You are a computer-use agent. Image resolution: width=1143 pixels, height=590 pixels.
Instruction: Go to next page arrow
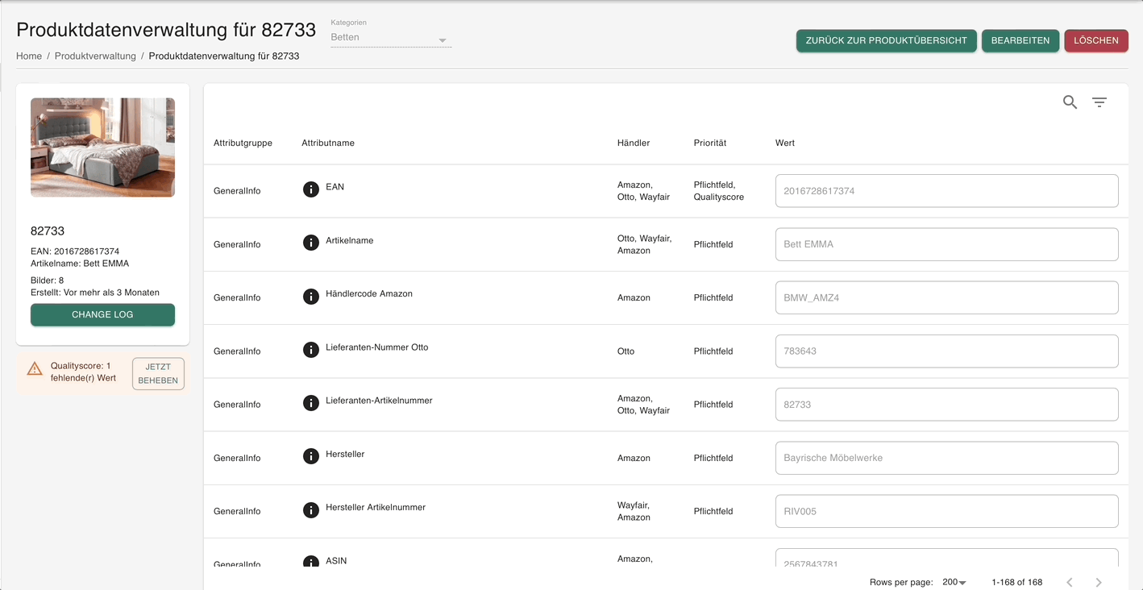tap(1099, 582)
